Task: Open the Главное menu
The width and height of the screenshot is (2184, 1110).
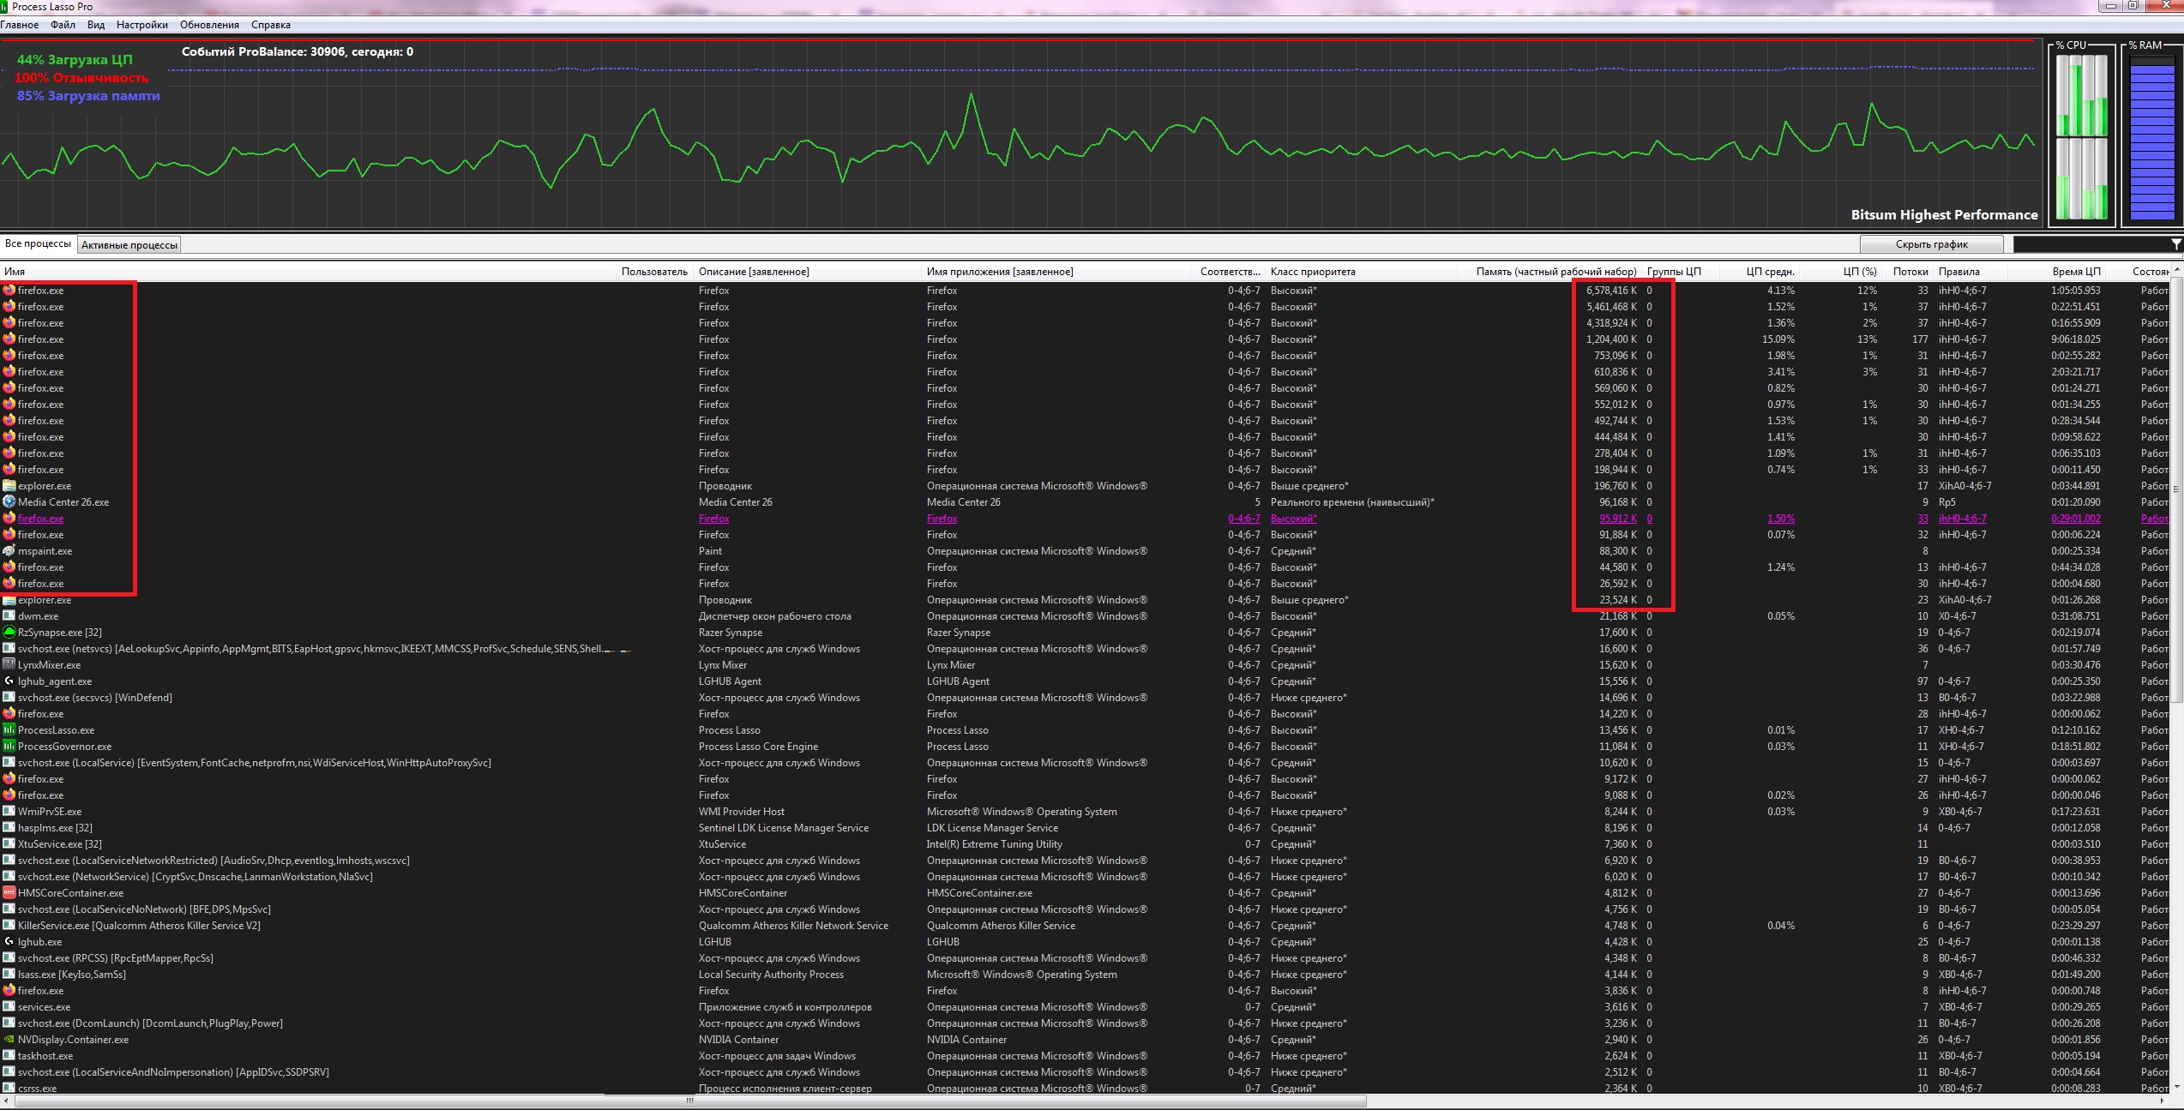Action: click(20, 25)
